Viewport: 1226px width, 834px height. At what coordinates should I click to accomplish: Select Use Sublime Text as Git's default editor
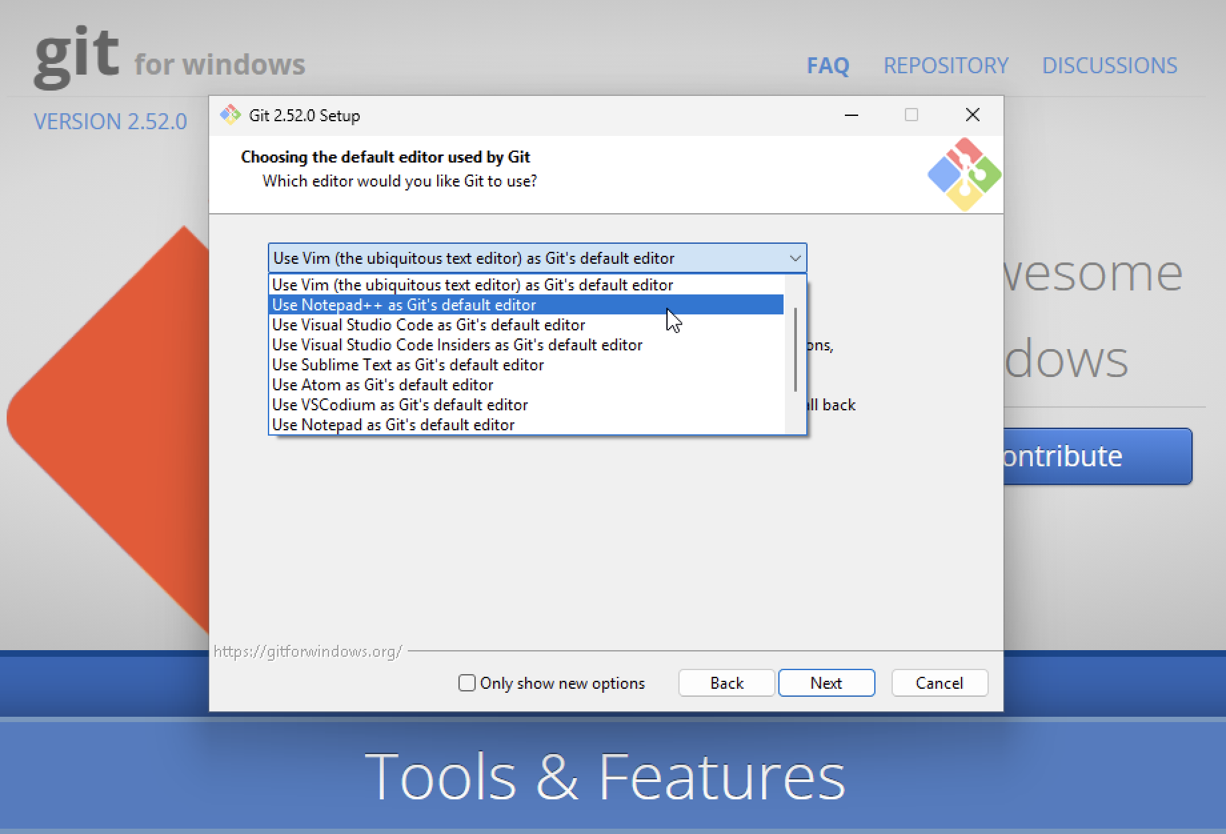(x=526, y=365)
